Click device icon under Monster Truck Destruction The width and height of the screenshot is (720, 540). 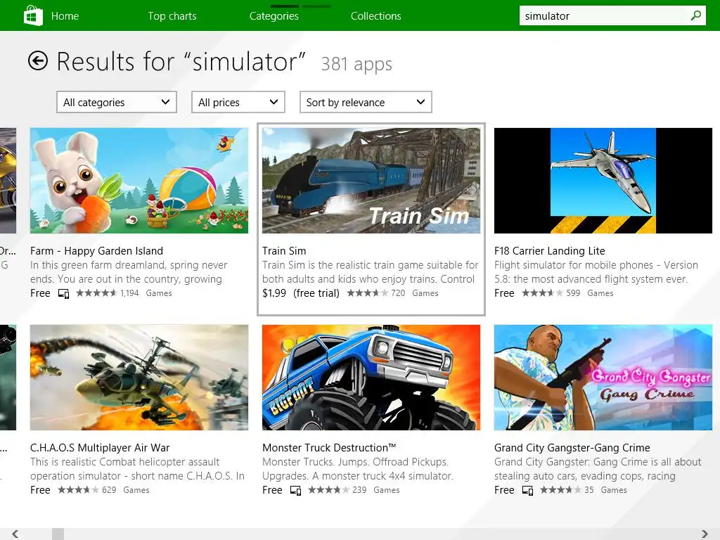(x=296, y=490)
